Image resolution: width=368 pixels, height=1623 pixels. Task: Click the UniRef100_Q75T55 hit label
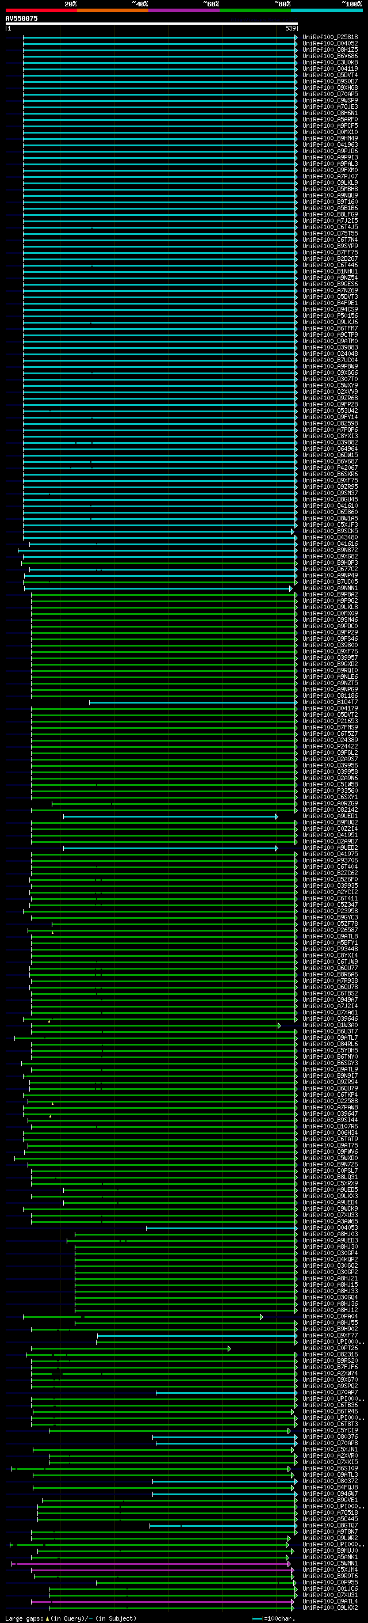[x=330, y=234]
